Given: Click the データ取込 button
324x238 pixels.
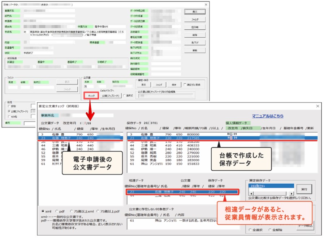Looking at the screenshot, I should click(305, 226).
